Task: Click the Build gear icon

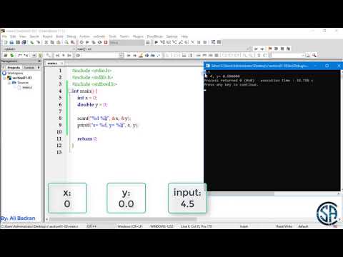Action: (x=81, y=42)
